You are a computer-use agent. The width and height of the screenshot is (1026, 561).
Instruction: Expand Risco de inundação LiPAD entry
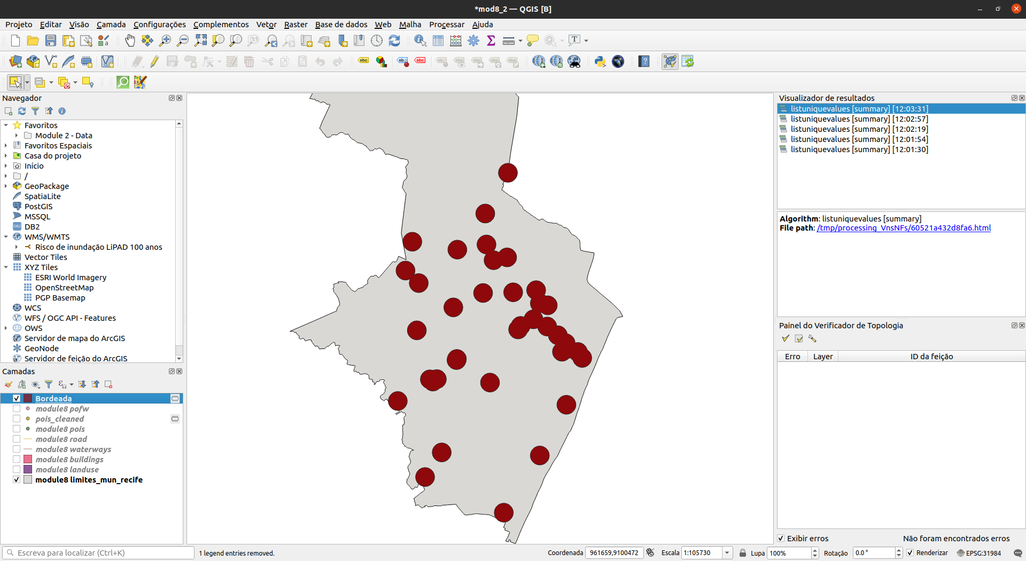pos(17,247)
